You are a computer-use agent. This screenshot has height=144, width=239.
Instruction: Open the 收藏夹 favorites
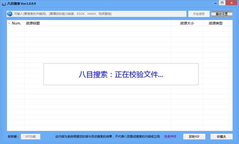221,136
